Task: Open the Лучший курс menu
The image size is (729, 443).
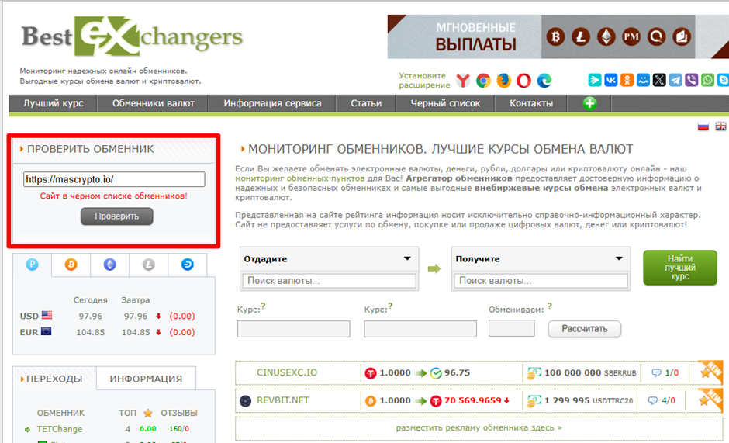Action: coord(53,103)
